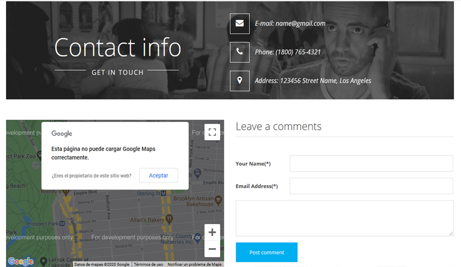Click the Leave a comments heading

pos(278,126)
